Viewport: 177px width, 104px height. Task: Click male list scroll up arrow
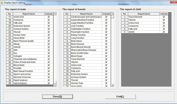click(55, 14)
